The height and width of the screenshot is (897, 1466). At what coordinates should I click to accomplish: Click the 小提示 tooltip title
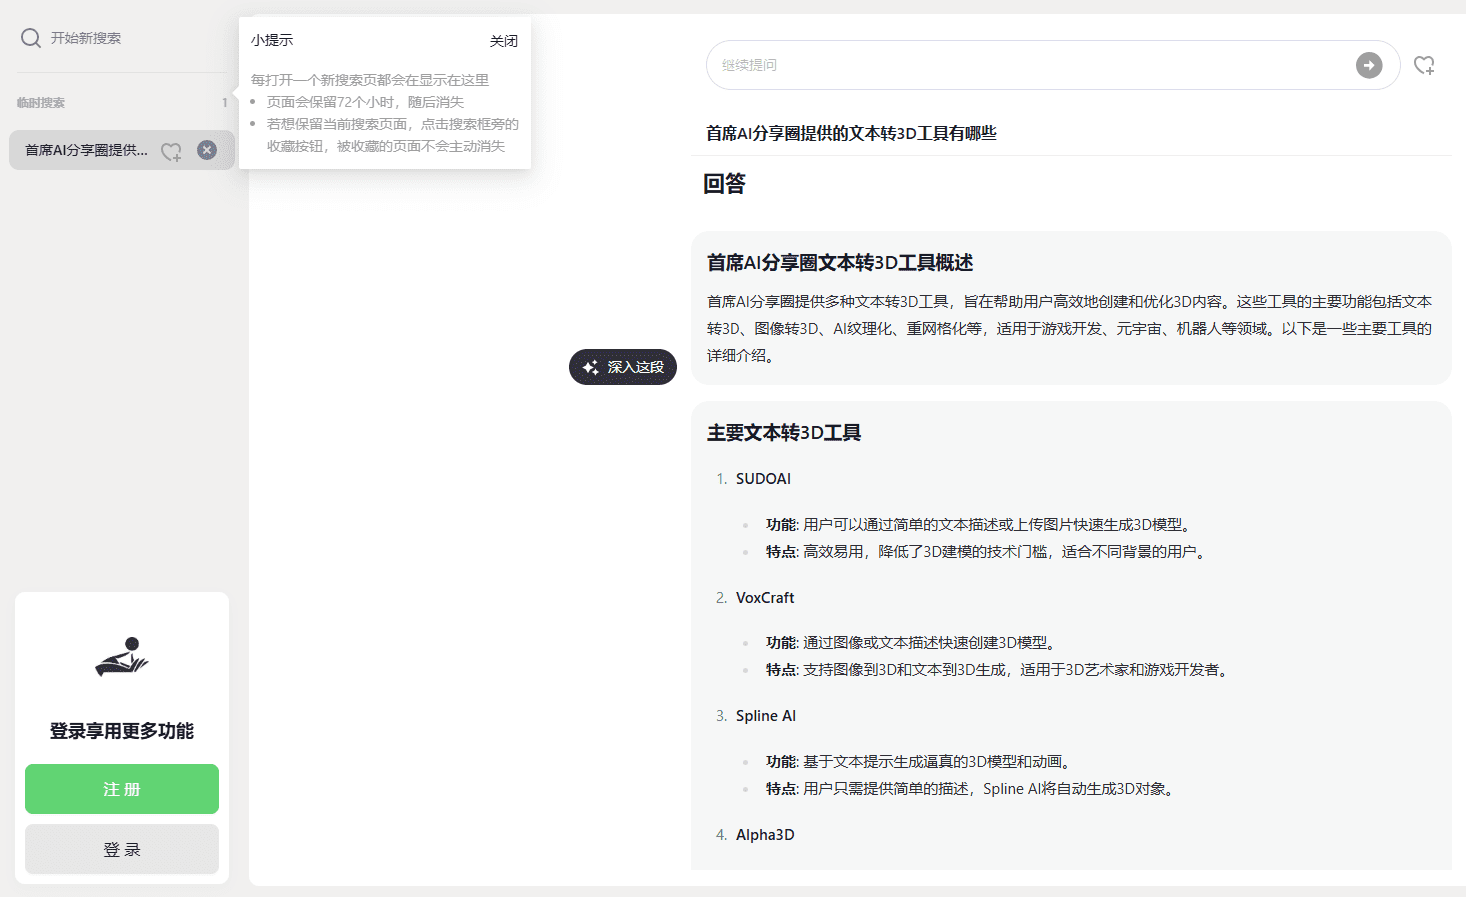pos(272,41)
